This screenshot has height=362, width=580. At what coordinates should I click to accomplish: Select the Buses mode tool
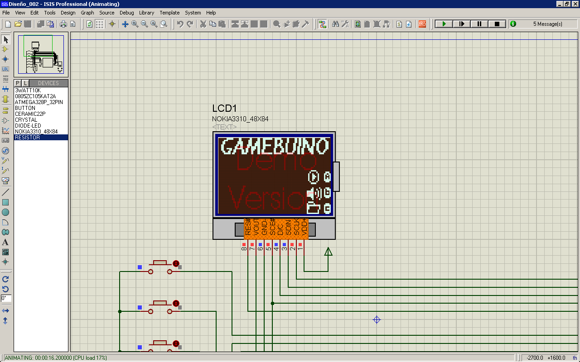coord(5,89)
